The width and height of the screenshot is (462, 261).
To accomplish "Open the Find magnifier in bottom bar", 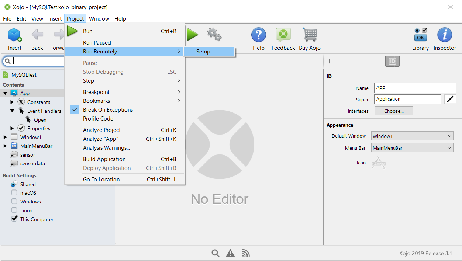I will [x=216, y=253].
